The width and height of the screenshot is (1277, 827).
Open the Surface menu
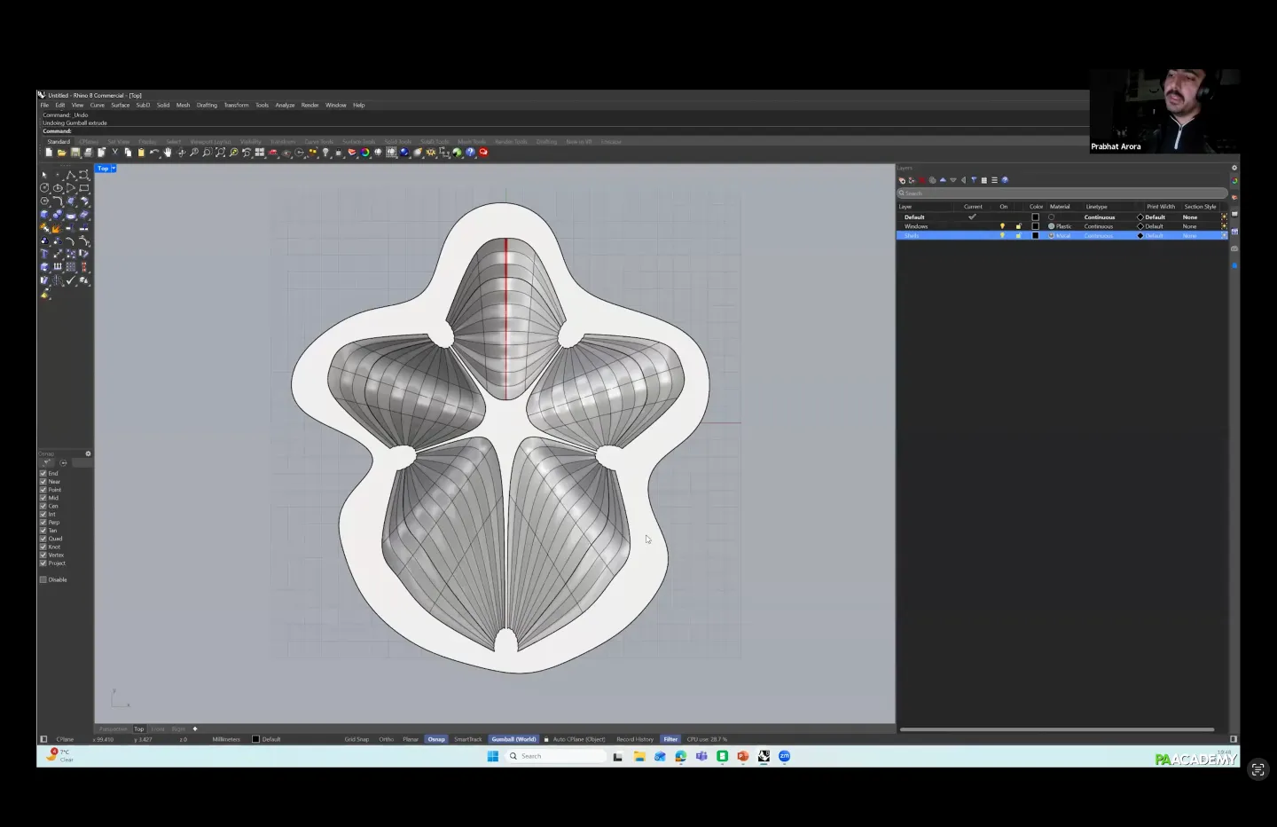[x=121, y=105]
